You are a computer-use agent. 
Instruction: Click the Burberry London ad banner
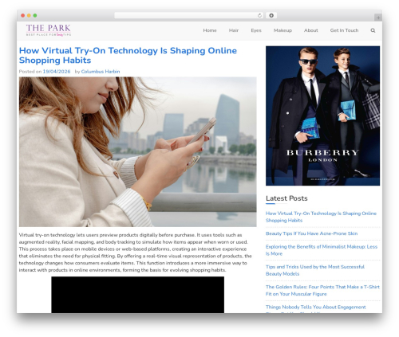coord(322,116)
